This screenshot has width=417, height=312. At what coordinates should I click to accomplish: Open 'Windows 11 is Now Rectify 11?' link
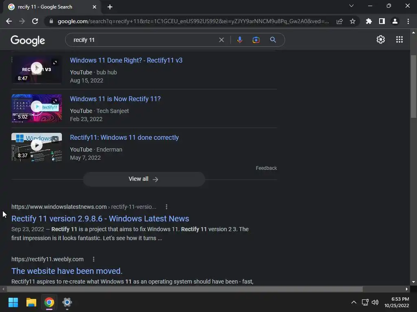pos(115,99)
